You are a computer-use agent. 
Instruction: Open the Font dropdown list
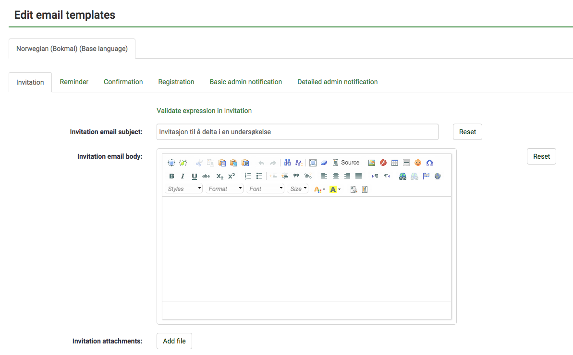(x=266, y=189)
